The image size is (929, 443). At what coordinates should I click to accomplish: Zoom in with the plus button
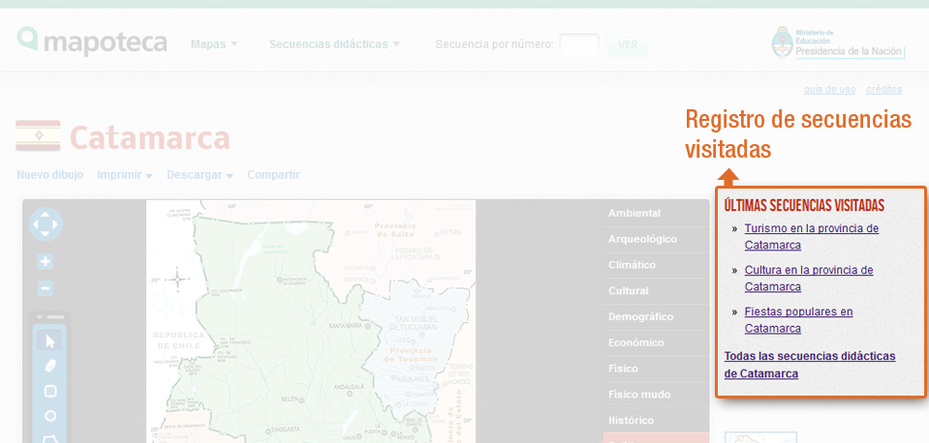[46, 261]
